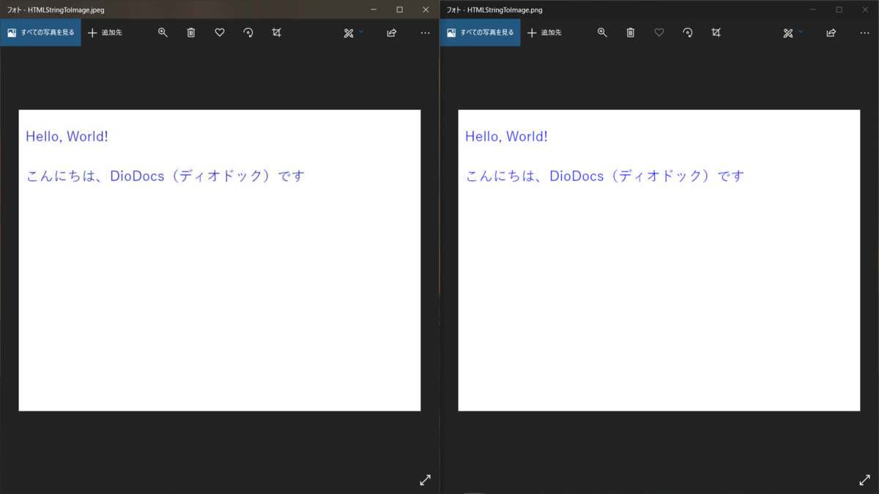879x494 pixels.
Task: Open edit & create icon in jpeg window
Action: coord(349,33)
